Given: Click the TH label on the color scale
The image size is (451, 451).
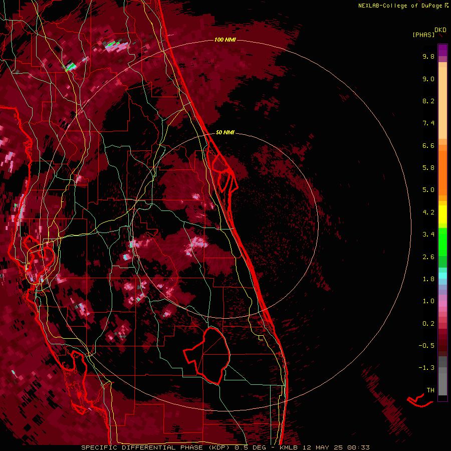Looking at the screenshot, I should point(430,390).
